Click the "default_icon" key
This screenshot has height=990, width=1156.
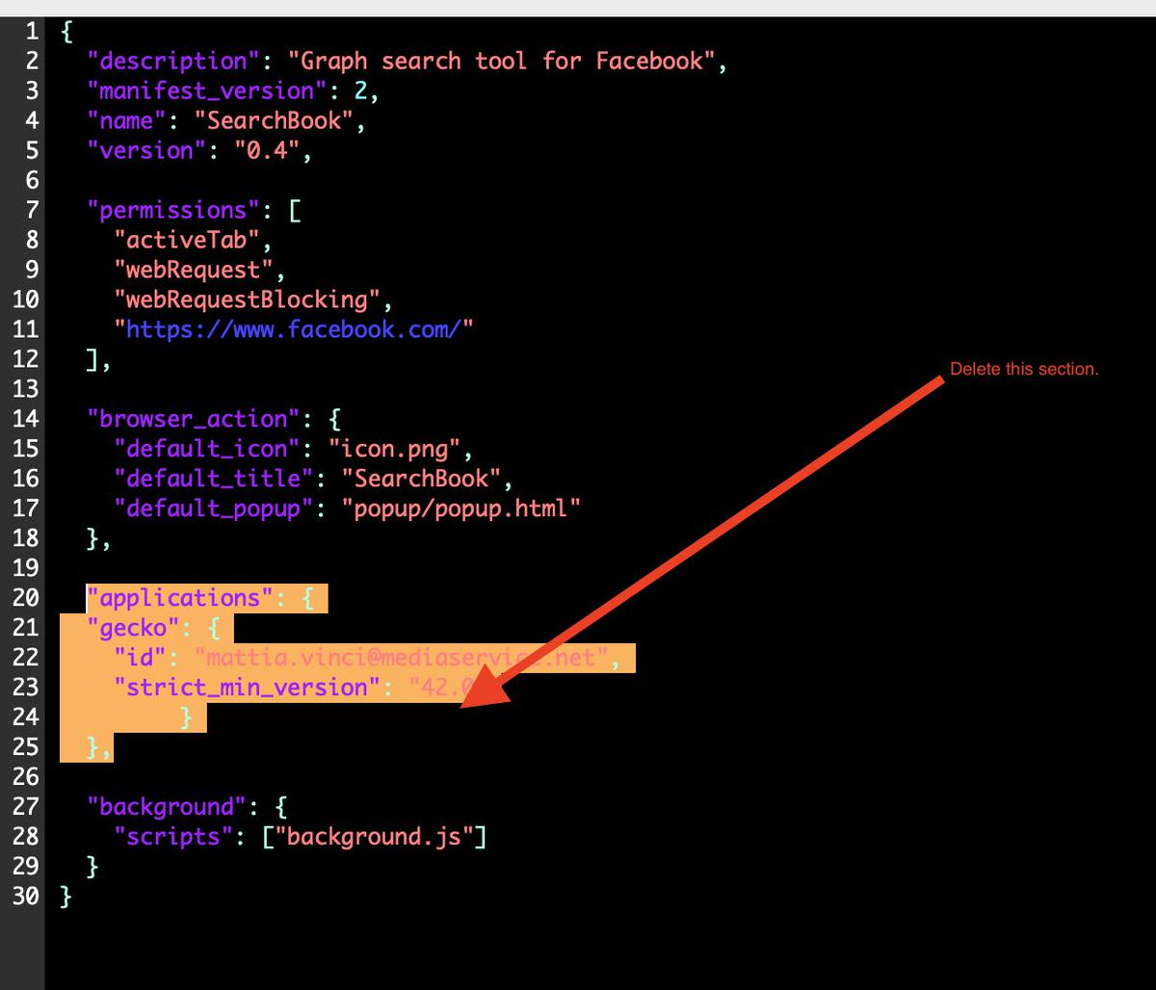click(x=207, y=449)
